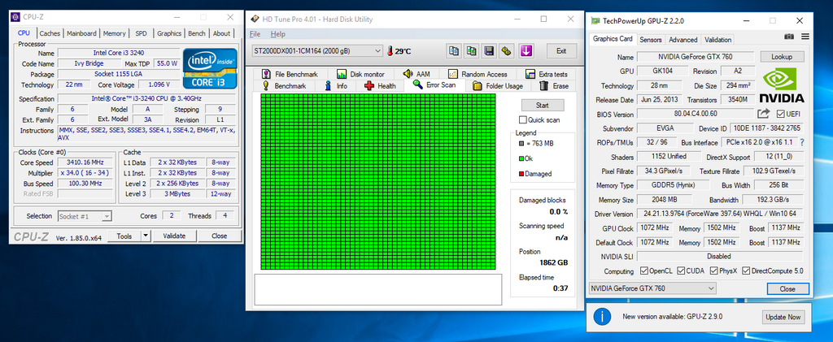Image resolution: width=833 pixels, height=342 pixels.
Task: Click the Close button in GPU-Z
Action: tap(787, 289)
